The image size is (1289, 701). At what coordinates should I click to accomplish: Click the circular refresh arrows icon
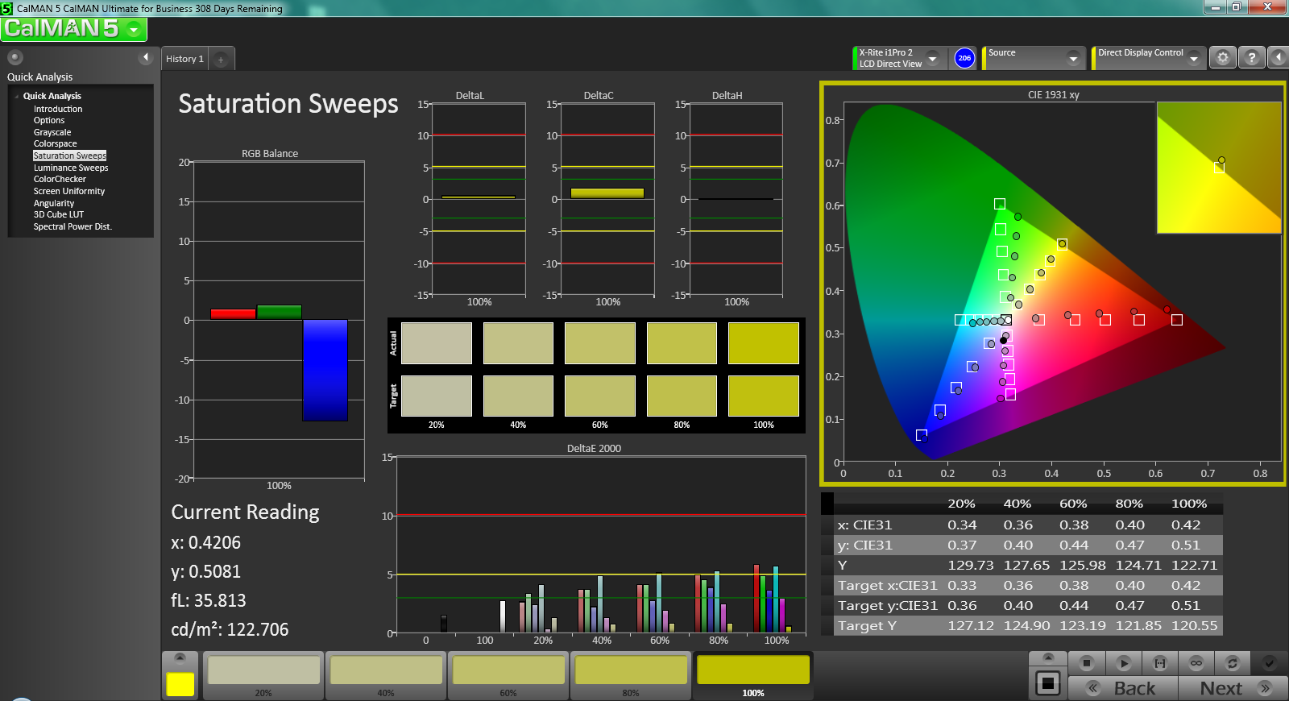coord(1232,663)
